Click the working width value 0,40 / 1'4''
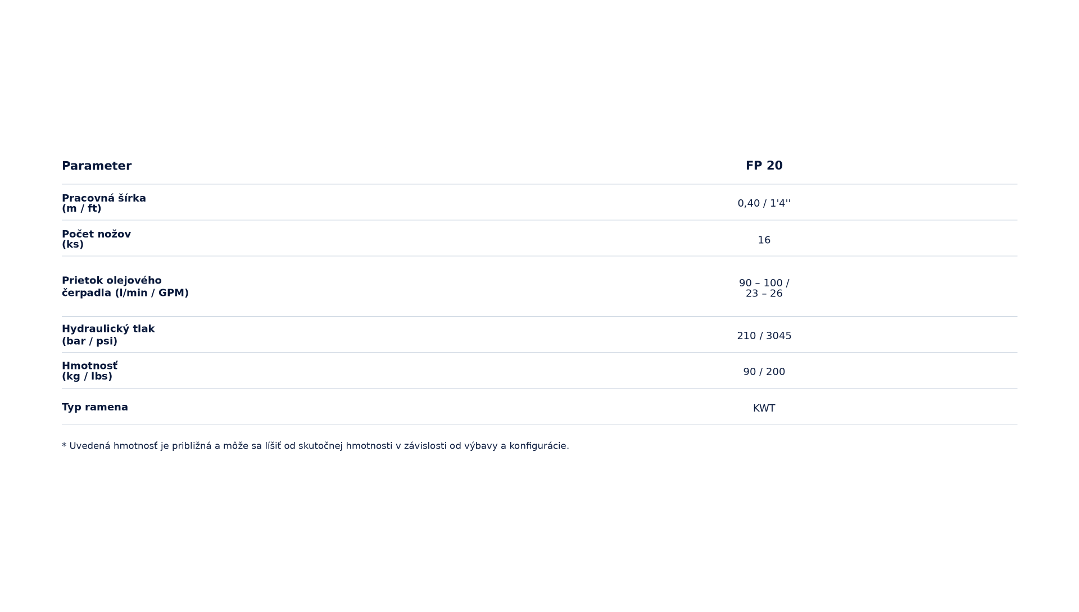1079x612 pixels. coord(764,203)
